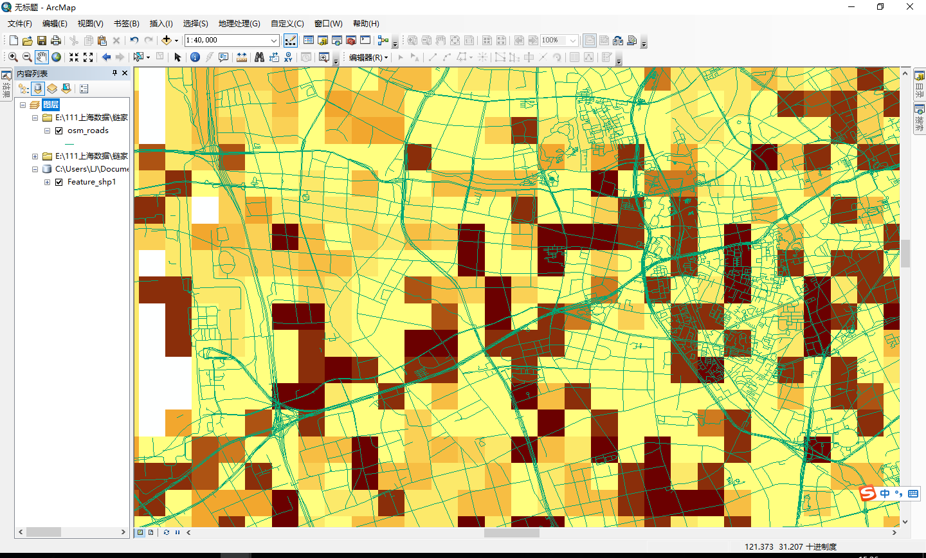The width and height of the screenshot is (926, 558).
Task: Switch to List By Visibility
Action: pyautogui.click(x=52, y=89)
